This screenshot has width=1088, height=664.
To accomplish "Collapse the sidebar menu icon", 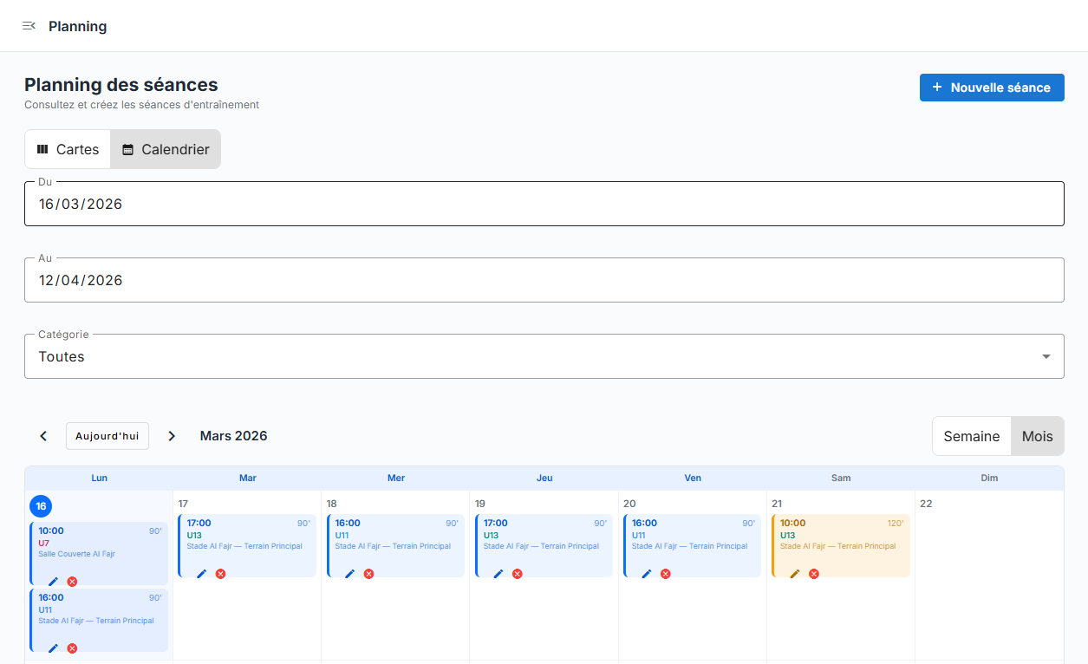I will pyautogui.click(x=29, y=26).
